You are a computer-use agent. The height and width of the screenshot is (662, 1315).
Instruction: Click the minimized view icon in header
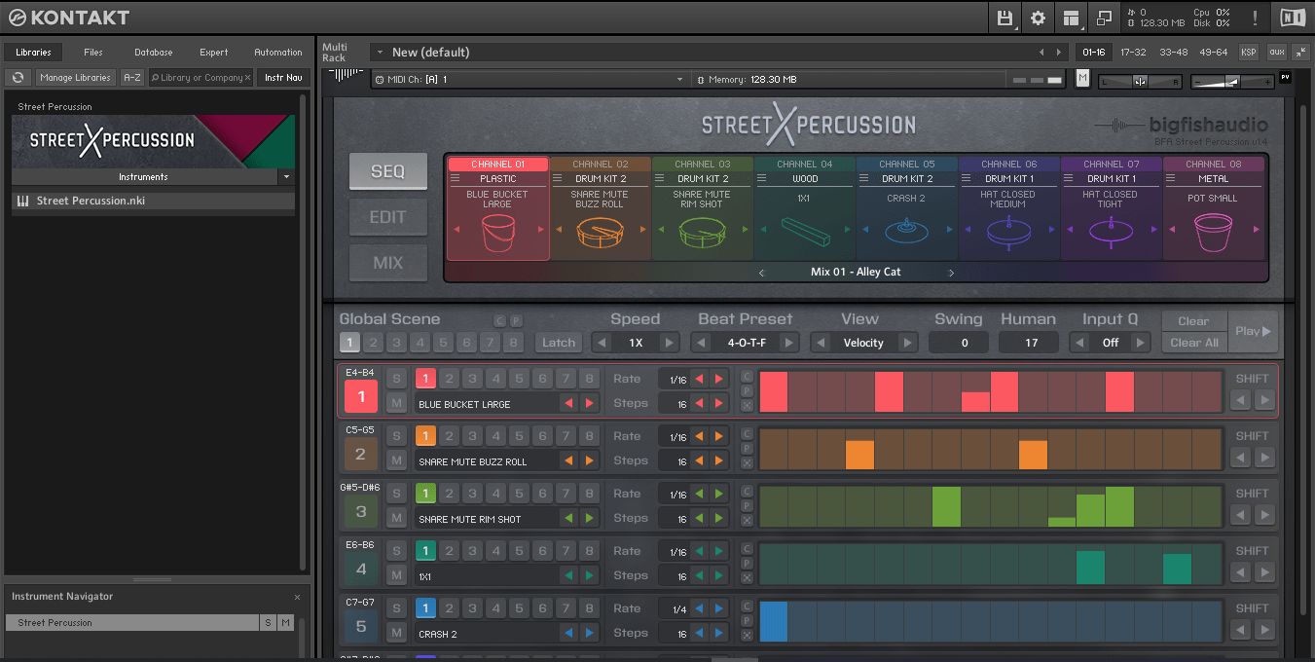click(1104, 18)
